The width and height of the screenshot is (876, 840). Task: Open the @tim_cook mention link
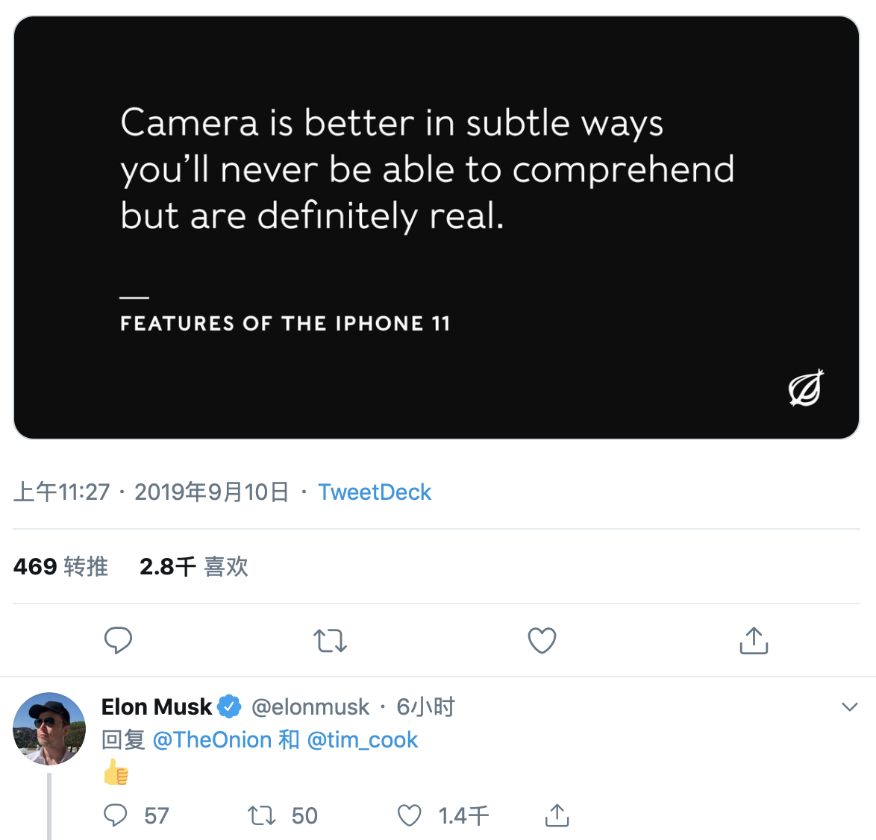(x=362, y=740)
